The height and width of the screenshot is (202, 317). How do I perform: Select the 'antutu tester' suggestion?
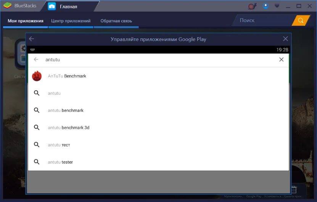(x=158, y=162)
